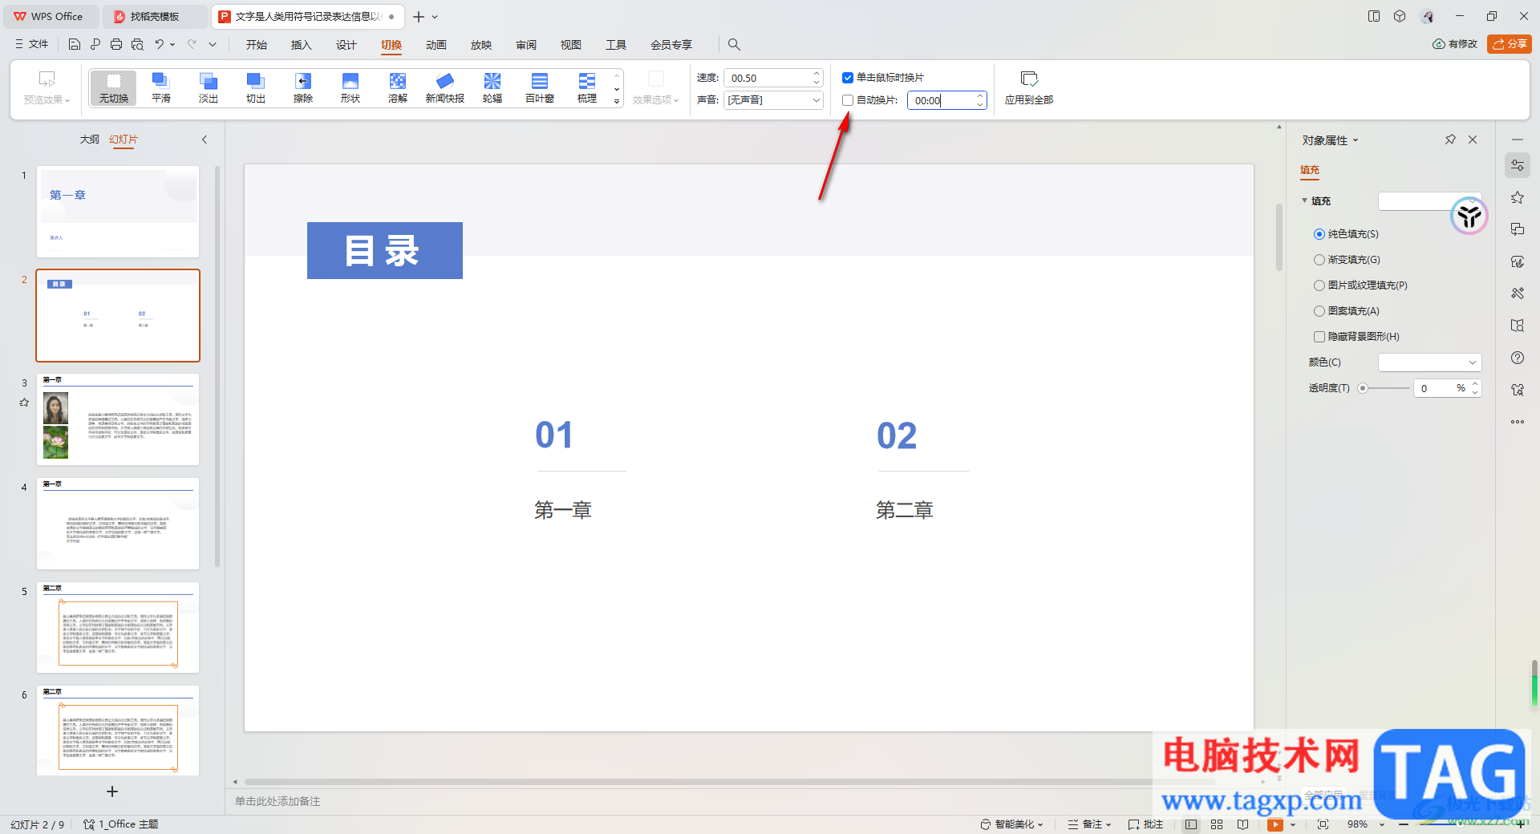Apply the 形状 shape transition
Screen dimensions: 1540x834
click(351, 87)
